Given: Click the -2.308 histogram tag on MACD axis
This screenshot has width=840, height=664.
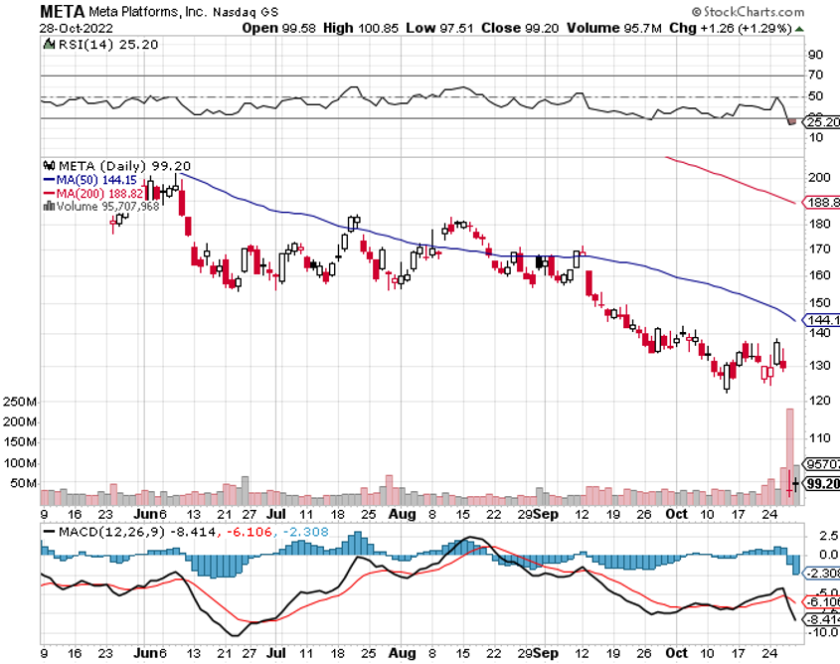Looking at the screenshot, I should point(821,574).
